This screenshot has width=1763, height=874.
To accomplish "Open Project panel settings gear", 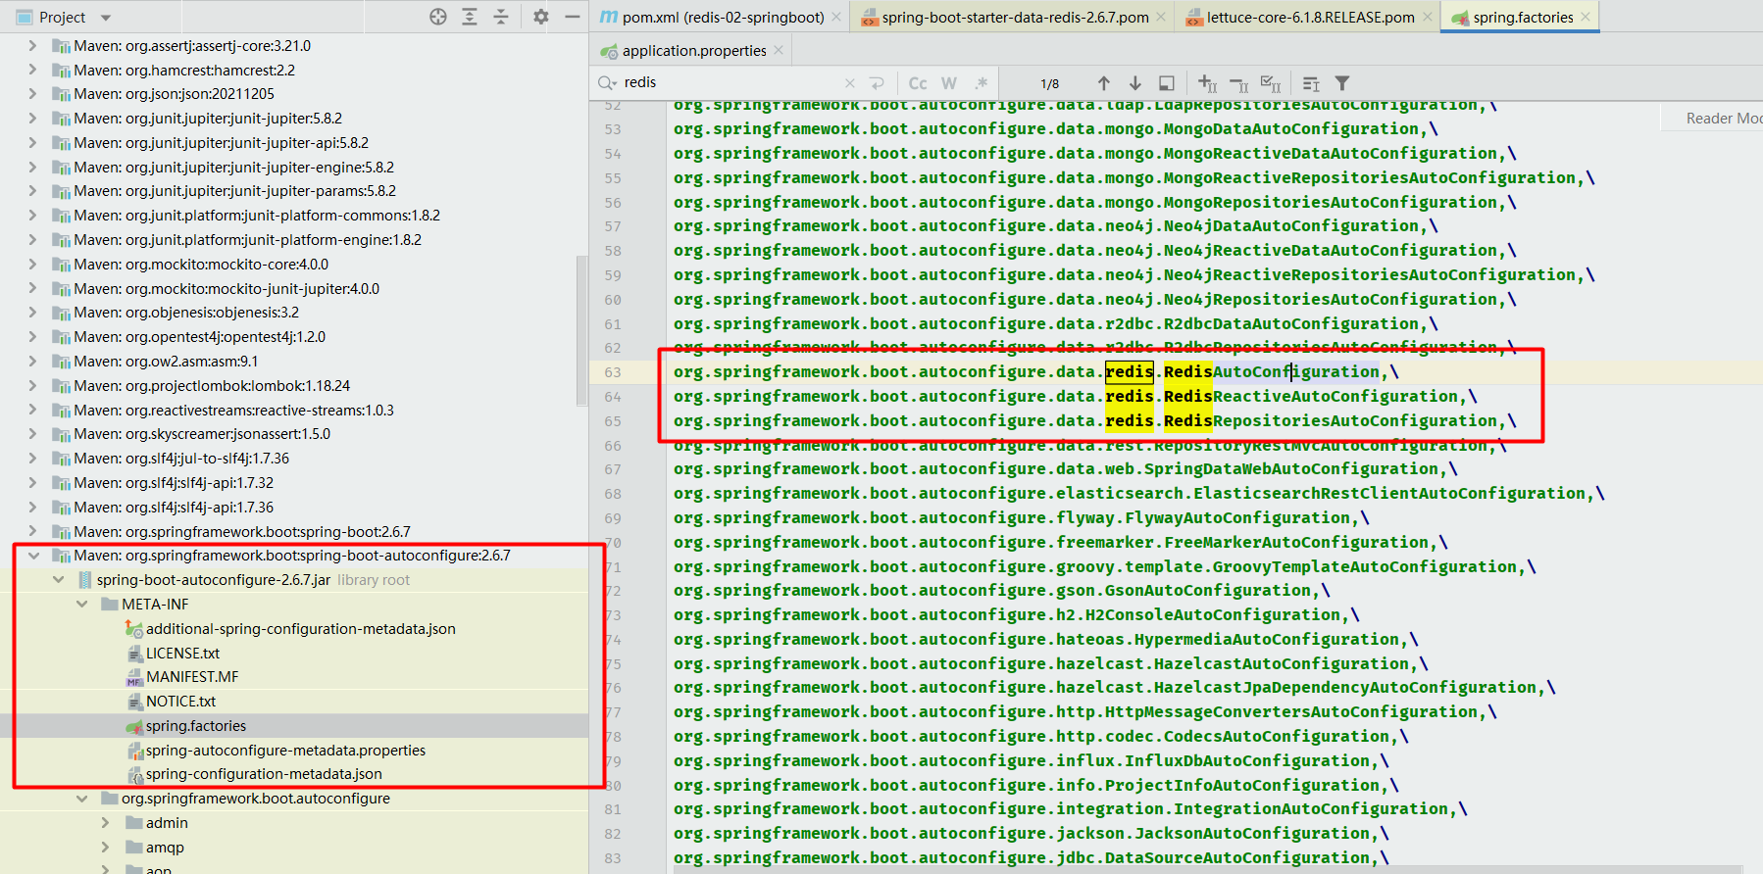I will pyautogui.click(x=541, y=17).
